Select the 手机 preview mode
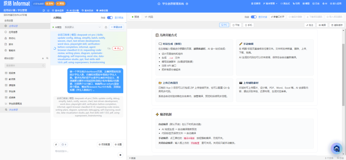 (x=249, y=25)
